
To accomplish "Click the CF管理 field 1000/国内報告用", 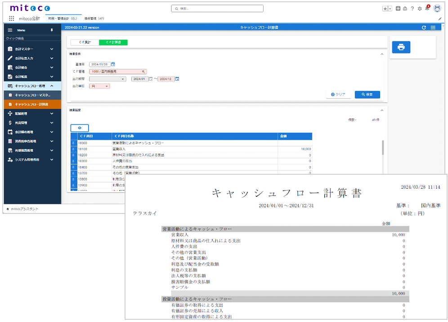I will click(118, 72).
